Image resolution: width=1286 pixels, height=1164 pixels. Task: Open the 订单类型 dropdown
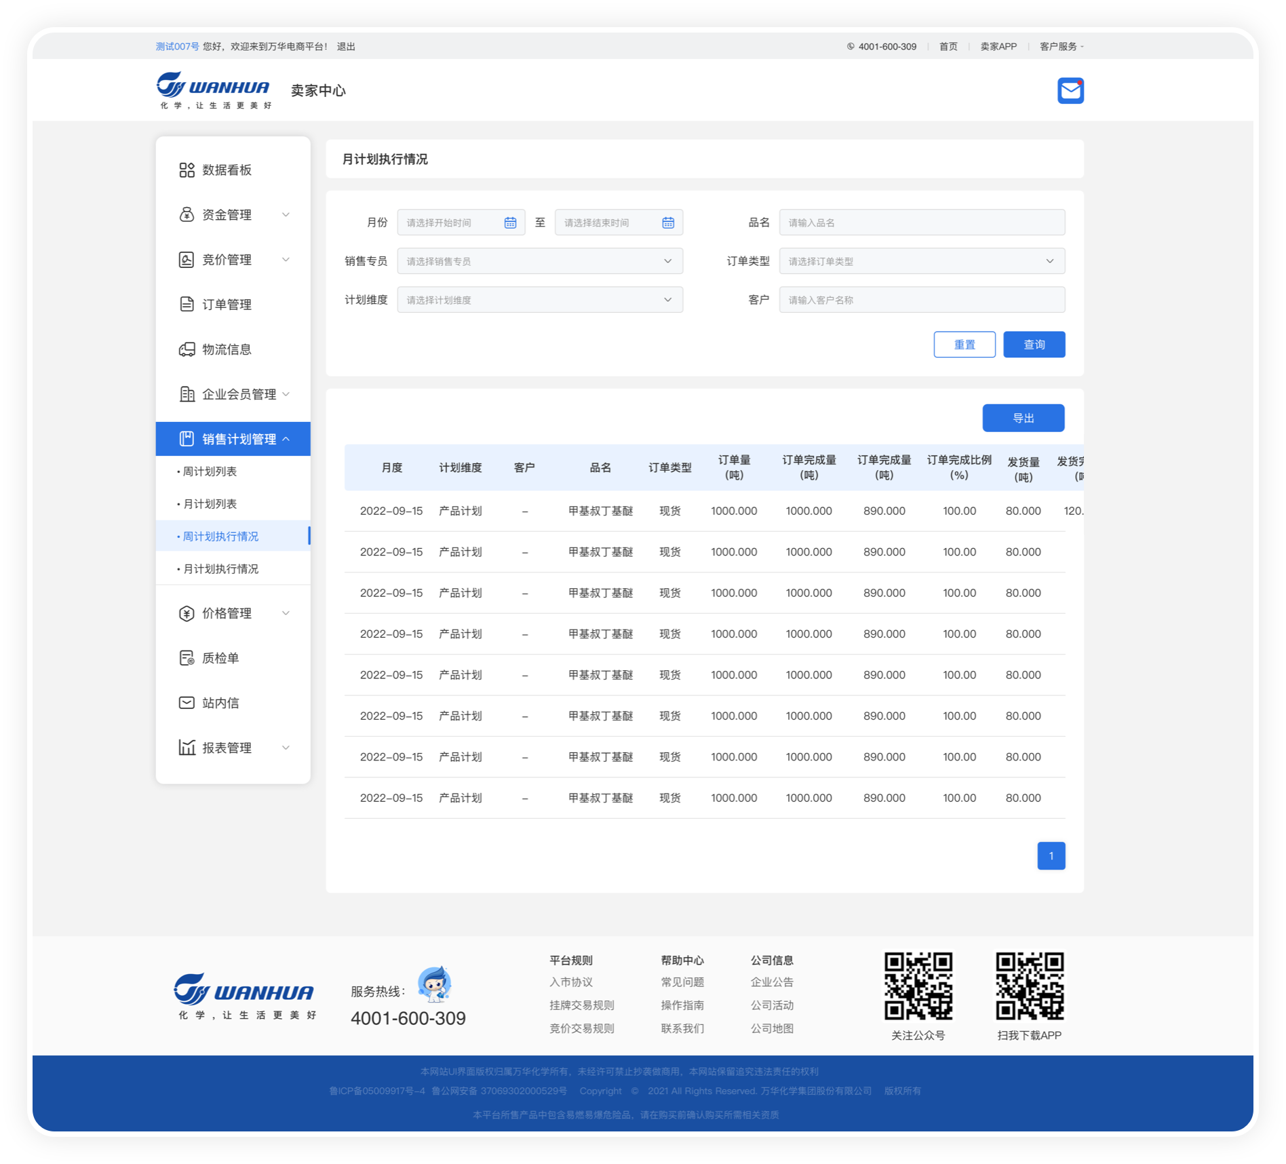tap(921, 261)
